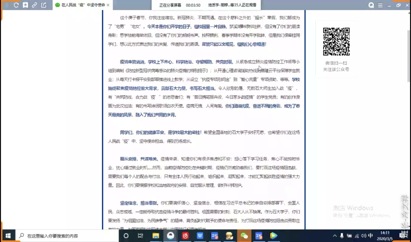Click the WeChat official account QR code
411x242 pixels.
336,41
